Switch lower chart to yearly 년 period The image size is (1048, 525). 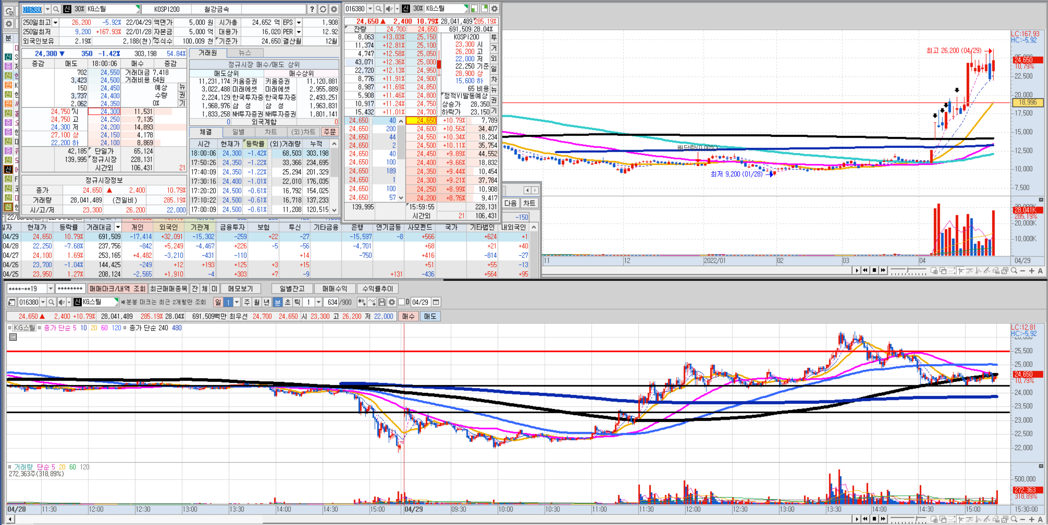pyautogui.click(x=267, y=302)
